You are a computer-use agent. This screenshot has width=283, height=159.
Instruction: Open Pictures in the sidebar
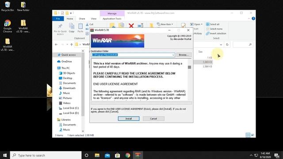click(65, 98)
